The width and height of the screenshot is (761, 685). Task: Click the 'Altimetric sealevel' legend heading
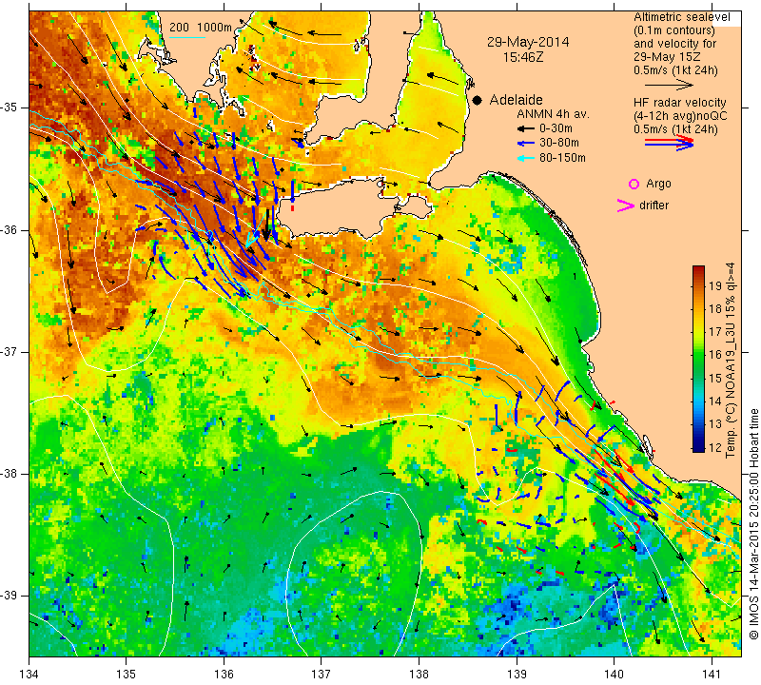pyautogui.click(x=681, y=17)
